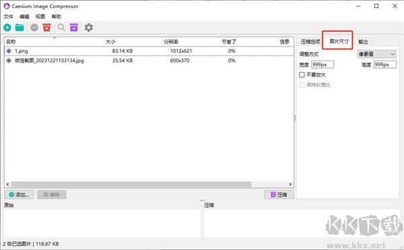404x250 pixels.
Task: Start compression via purple toolbar icon
Action: [74, 28]
